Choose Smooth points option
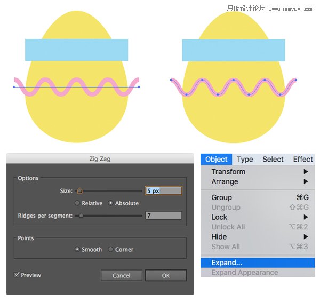This screenshot has width=320, height=302. [78, 249]
